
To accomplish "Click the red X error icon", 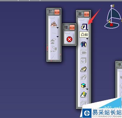I will [x=69, y=39].
